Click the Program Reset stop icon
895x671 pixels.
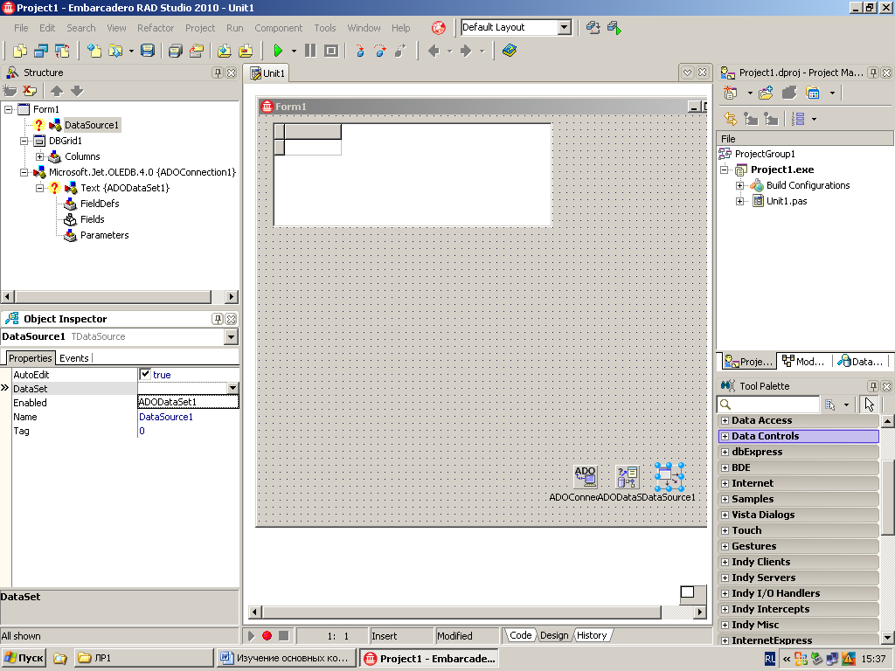tap(331, 51)
